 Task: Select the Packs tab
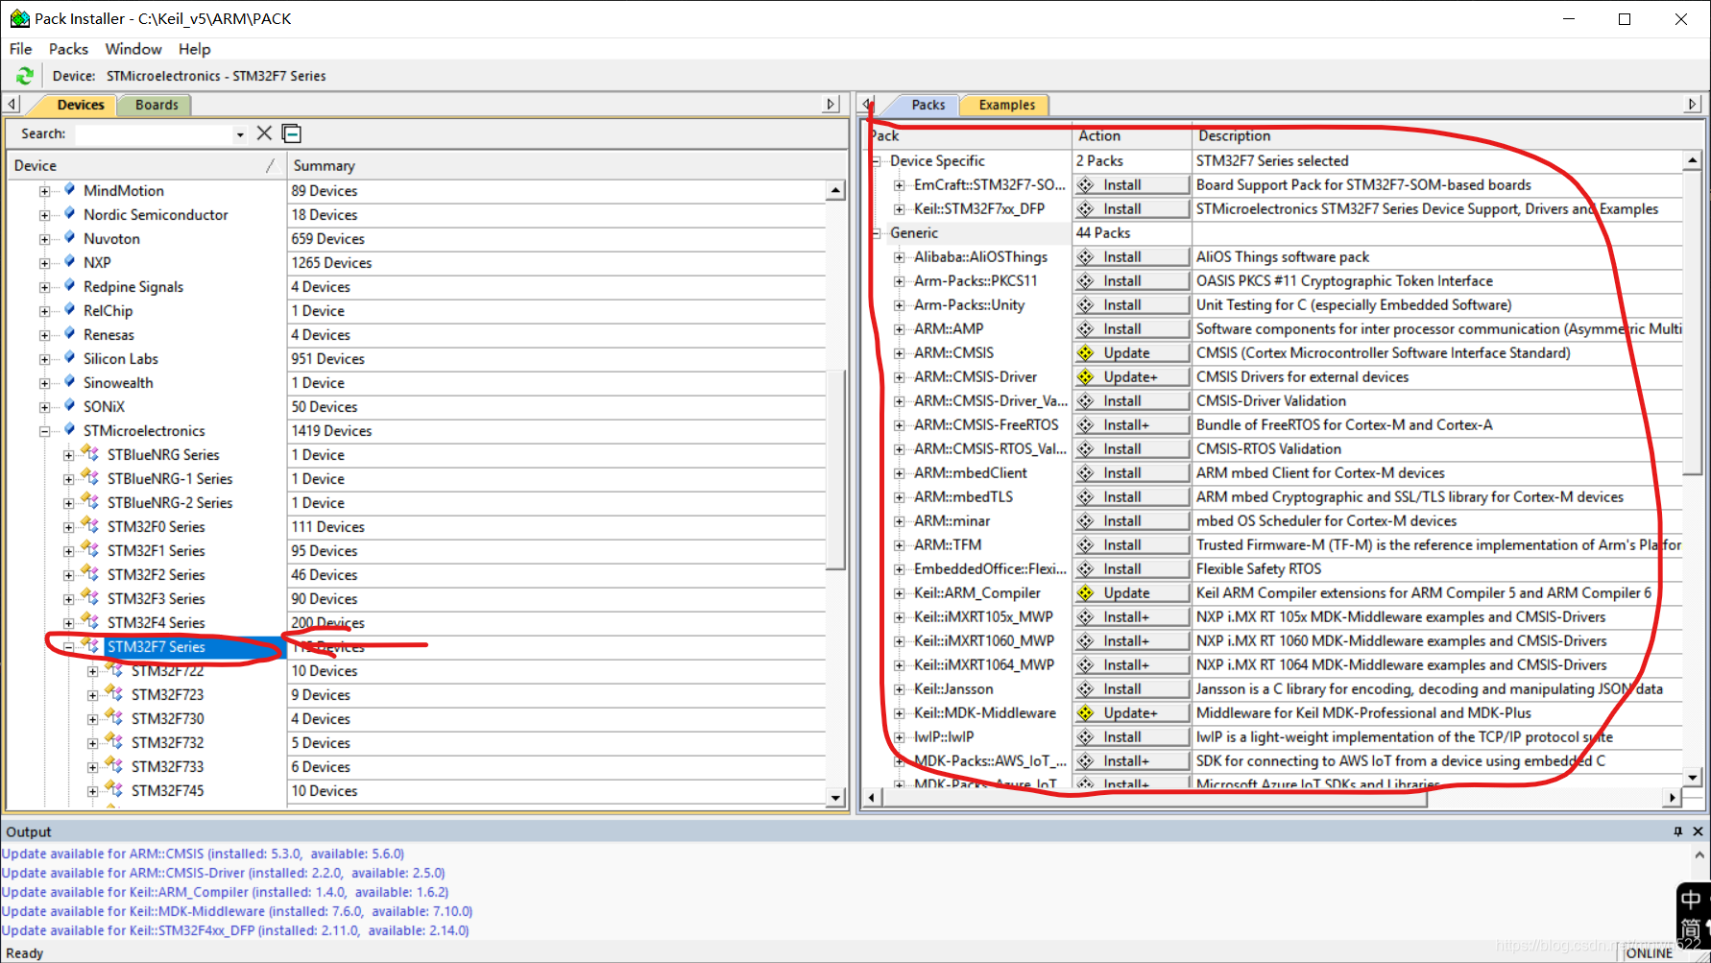click(x=928, y=105)
